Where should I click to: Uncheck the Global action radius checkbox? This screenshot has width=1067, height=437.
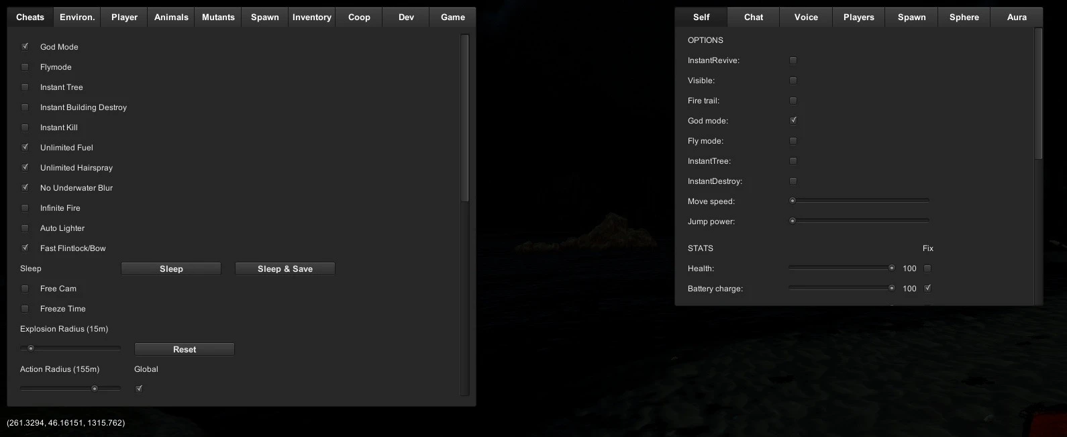coord(139,389)
